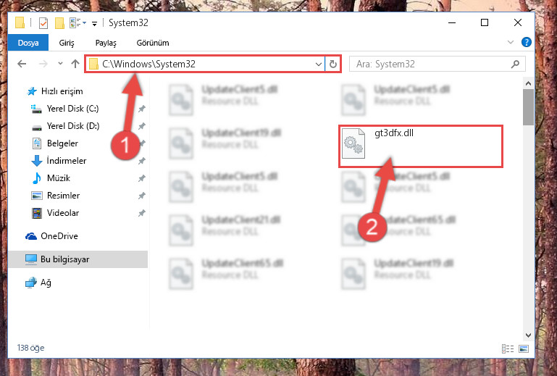Screen dimensions: 557x376
Task: Open the Görünüm ribbon tab
Action: click(x=153, y=43)
